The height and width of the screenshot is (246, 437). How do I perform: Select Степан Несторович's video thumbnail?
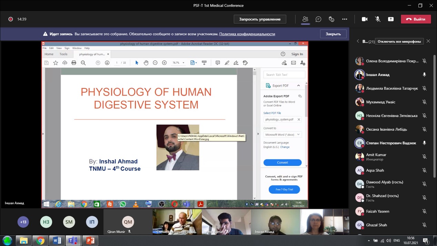click(177, 222)
